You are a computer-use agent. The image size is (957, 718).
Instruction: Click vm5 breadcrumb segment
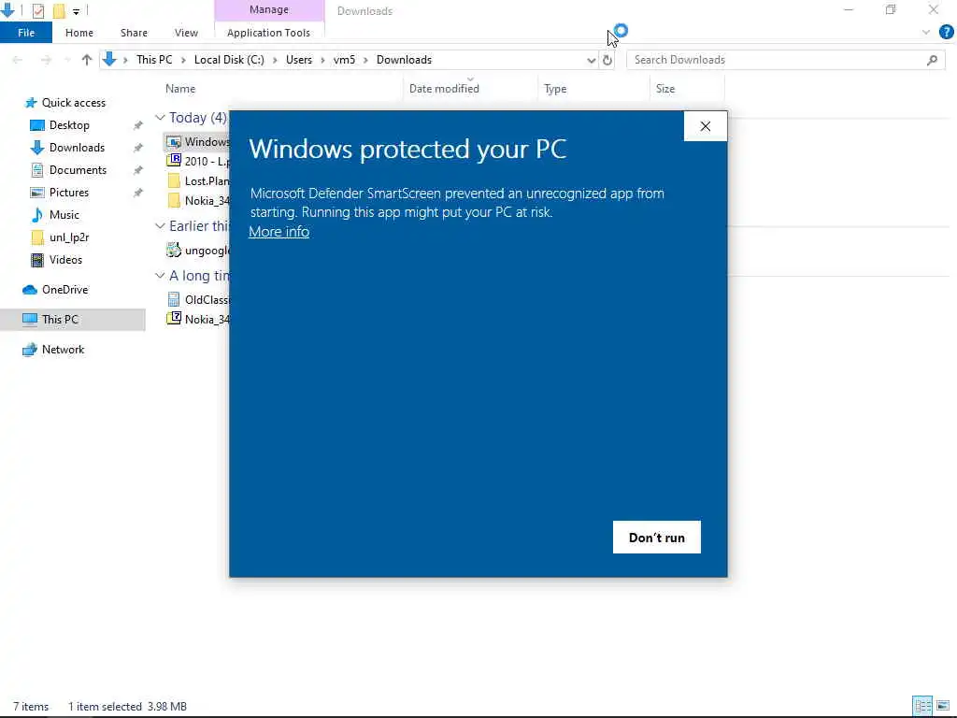(344, 60)
